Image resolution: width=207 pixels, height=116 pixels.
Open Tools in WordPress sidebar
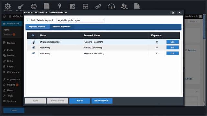click(x=10, y=96)
